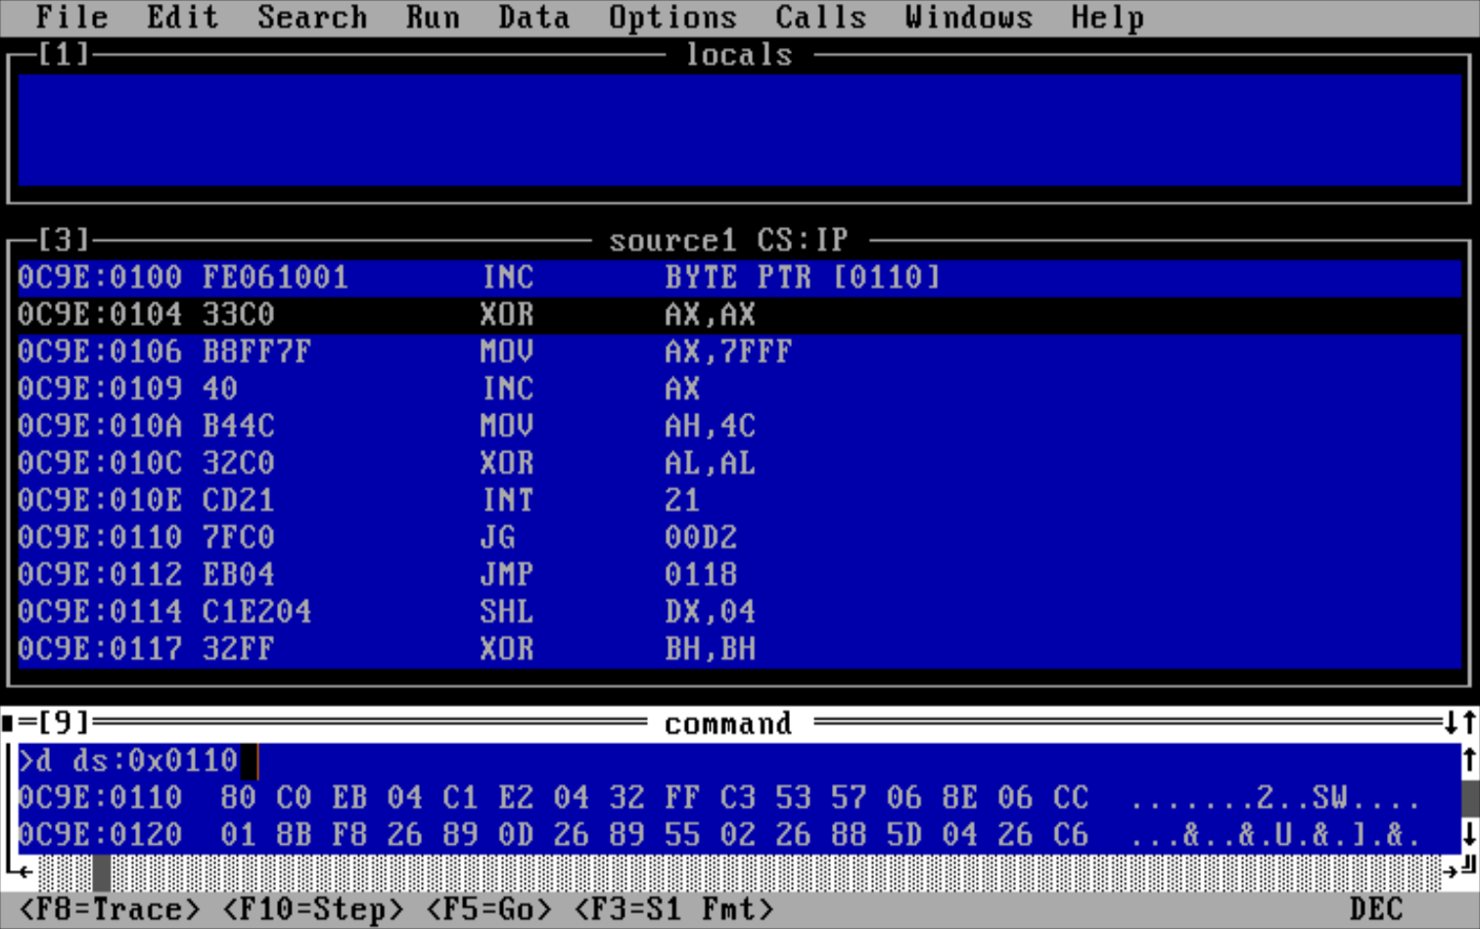This screenshot has width=1480, height=929.
Task: Click the command window scroll-up arrow
Action: point(1470,760)
